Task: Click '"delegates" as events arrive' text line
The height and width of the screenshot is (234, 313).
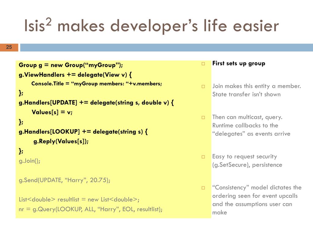Action: pos(251,134)
